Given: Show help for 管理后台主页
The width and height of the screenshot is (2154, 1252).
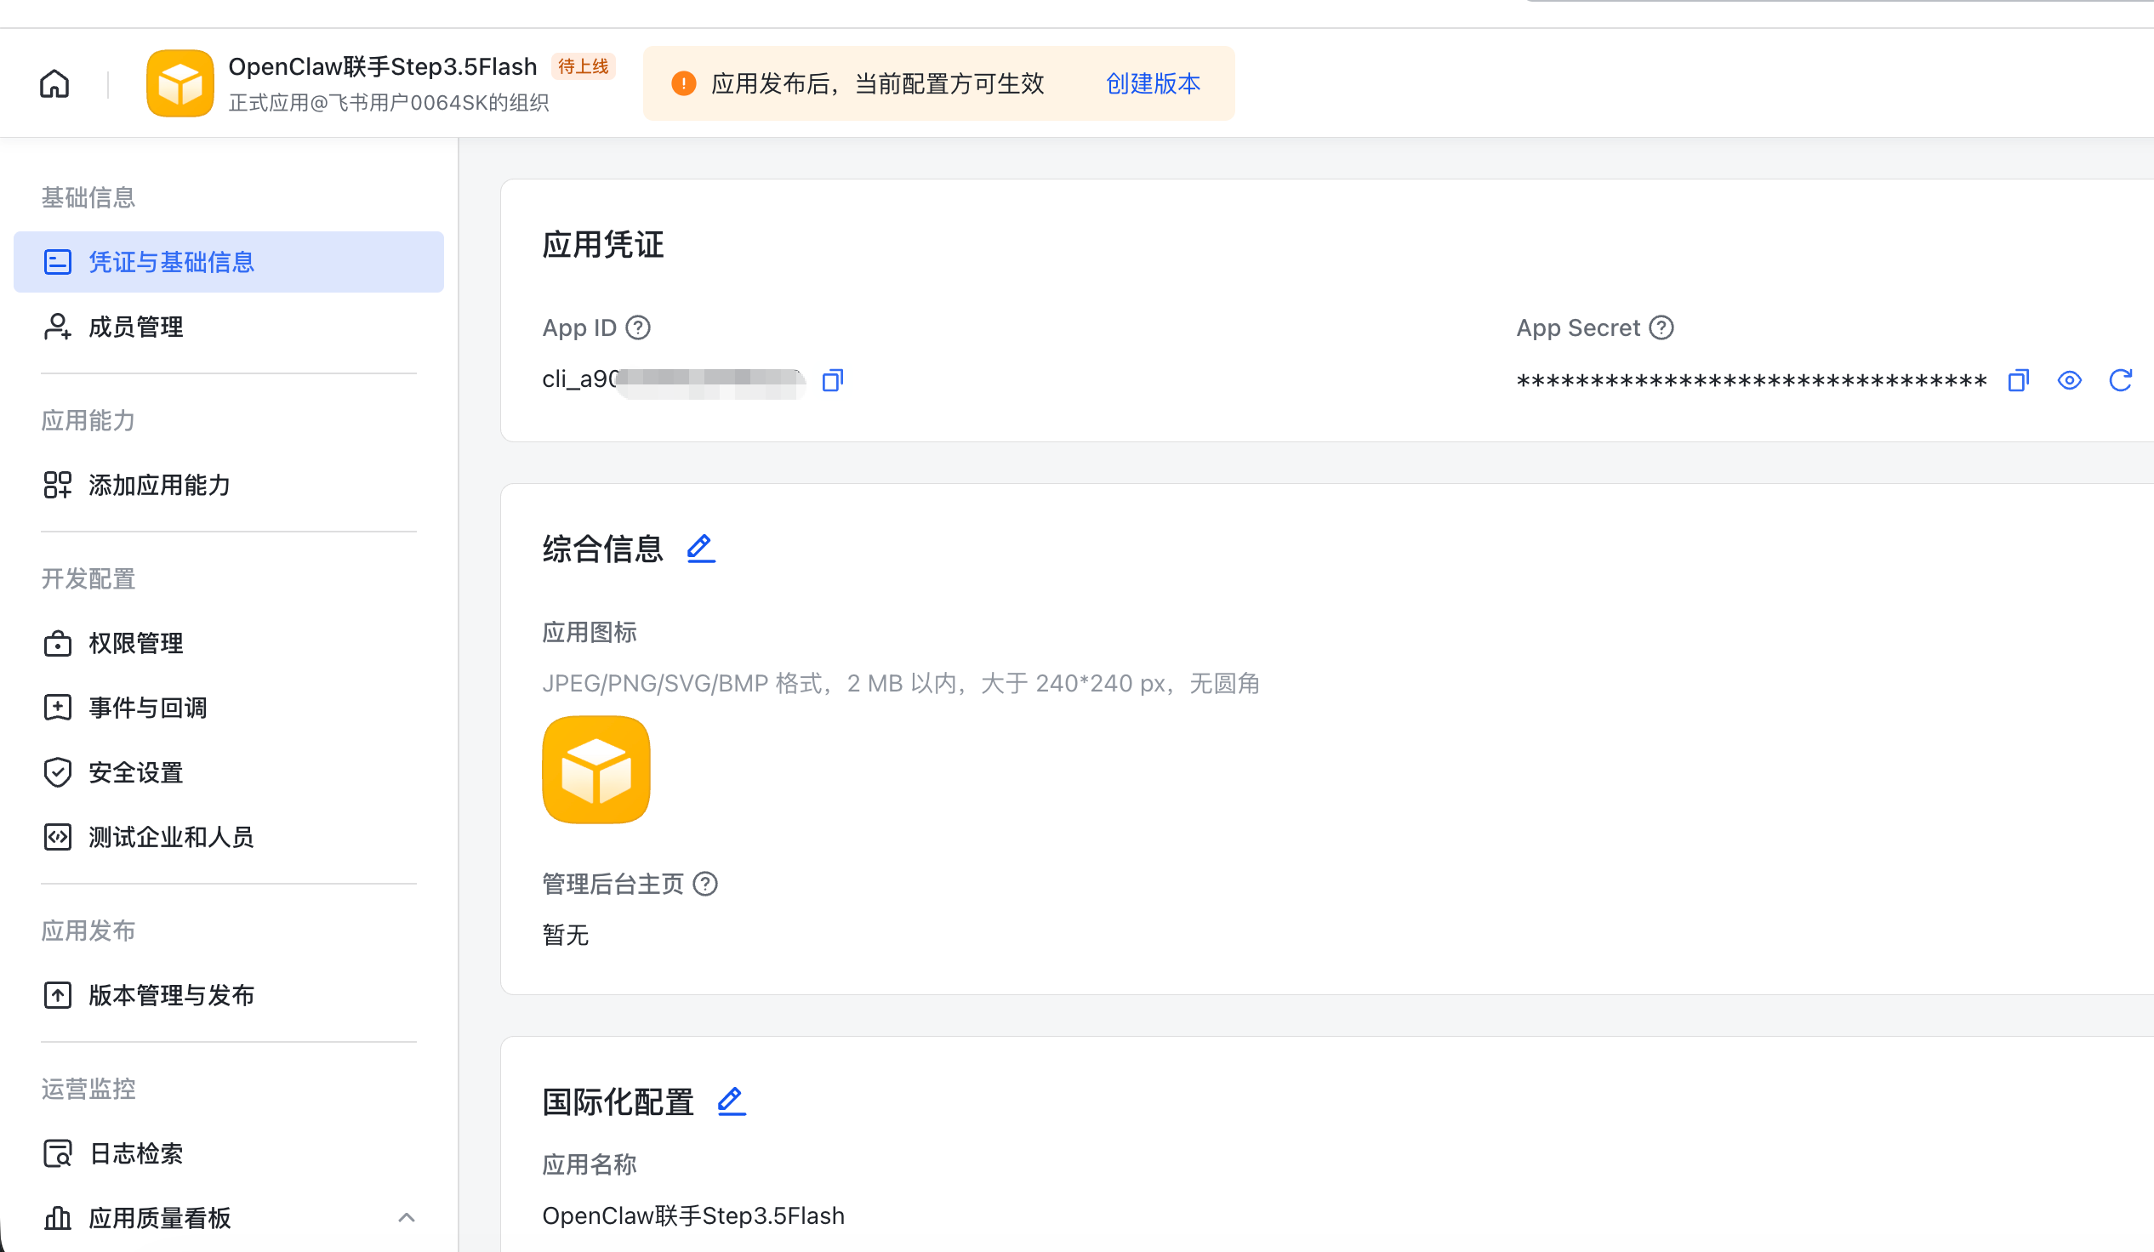Looking at the screenshot, I should 705,884.
